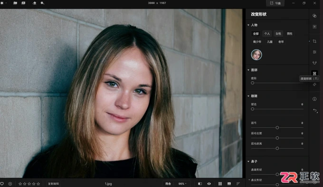Viewport: 323px width, 187px height.
Task: Click the 眉毛距离 value field showing 0
Action: click(x=302, y=144)
